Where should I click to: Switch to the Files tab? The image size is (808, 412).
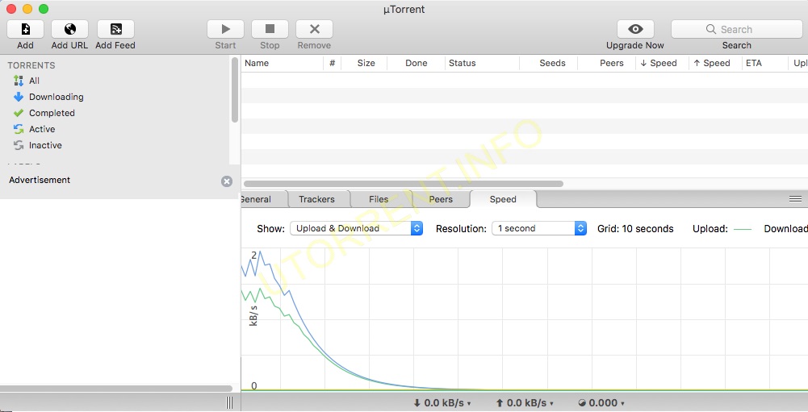point(379,199)
